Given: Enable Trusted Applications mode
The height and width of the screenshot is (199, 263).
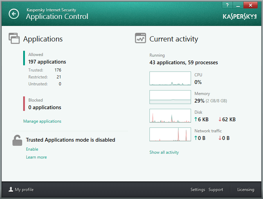Looking at the screenshot, I should pos(32,149).
